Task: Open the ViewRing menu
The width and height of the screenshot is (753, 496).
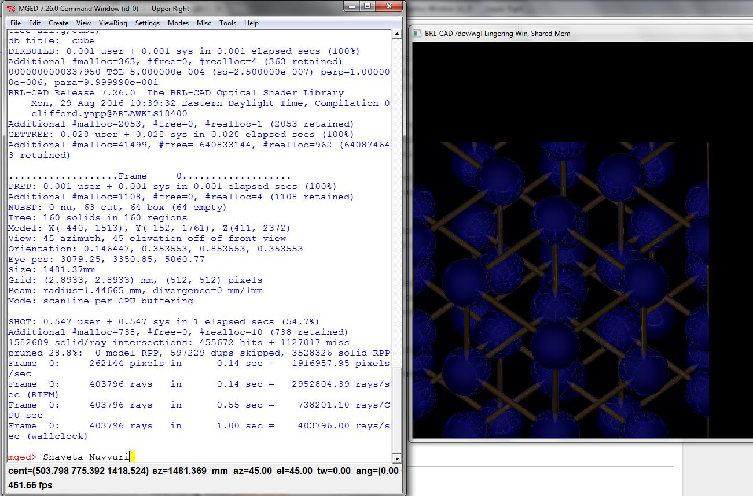Action: (x=113, y=23)
